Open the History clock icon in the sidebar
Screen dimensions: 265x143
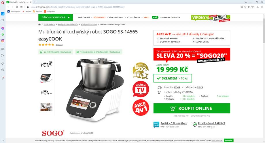(3, 70)
